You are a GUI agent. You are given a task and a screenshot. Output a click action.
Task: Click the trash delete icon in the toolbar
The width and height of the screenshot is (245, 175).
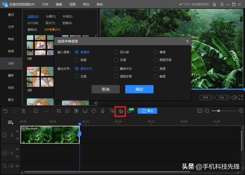click(24, 111)
